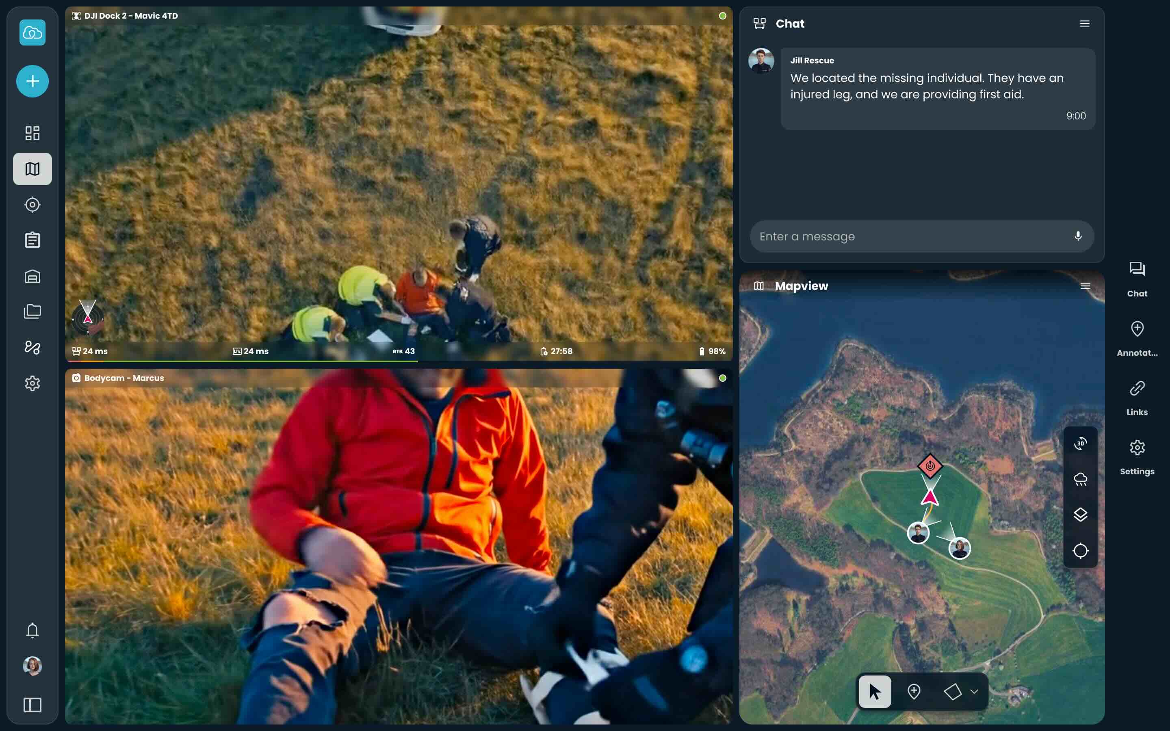The height and width of the screenshot is (731, 1170).
Task: Toggle the 3D view map button
Action: click(x=1081, y=443)
